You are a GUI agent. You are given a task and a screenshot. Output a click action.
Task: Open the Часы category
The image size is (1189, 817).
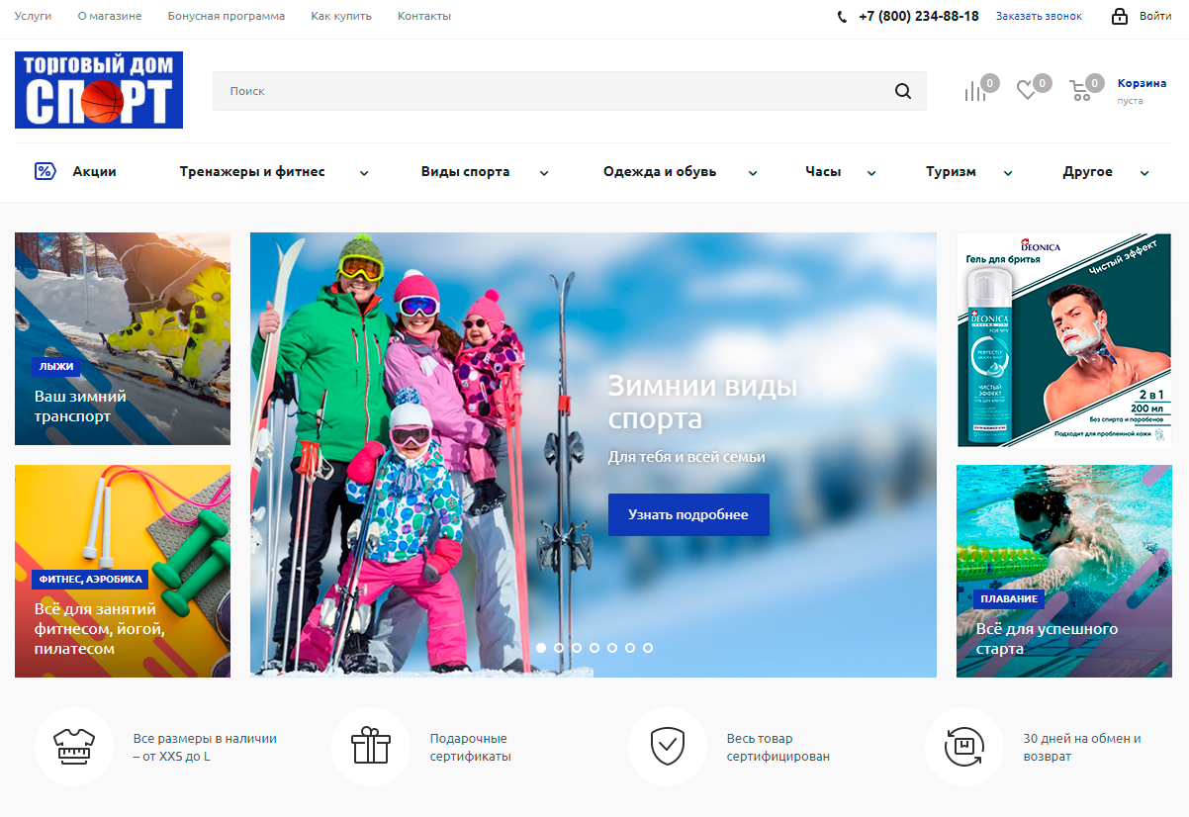pyautogui.click(x=823, y=171)
